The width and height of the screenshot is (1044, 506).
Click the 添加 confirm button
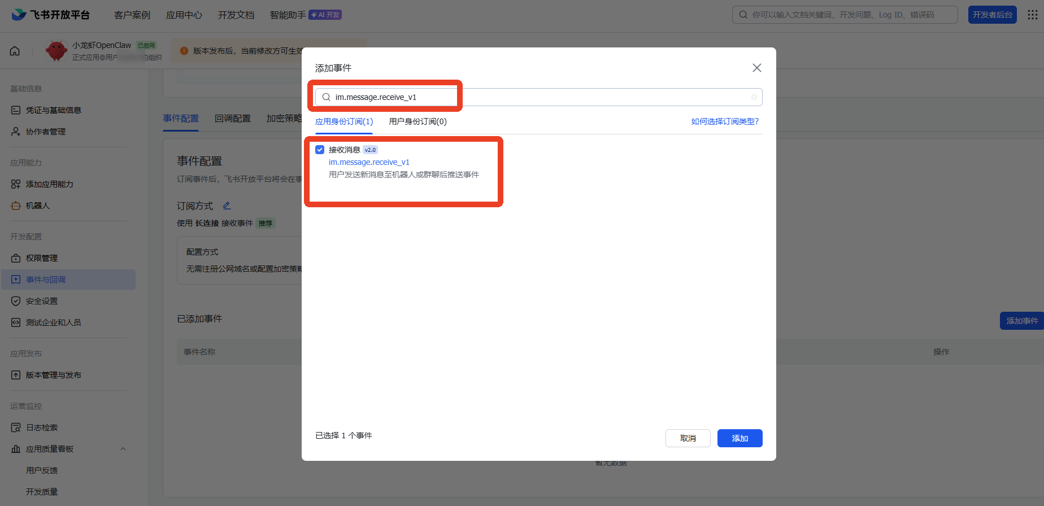[x=739, y=438]
